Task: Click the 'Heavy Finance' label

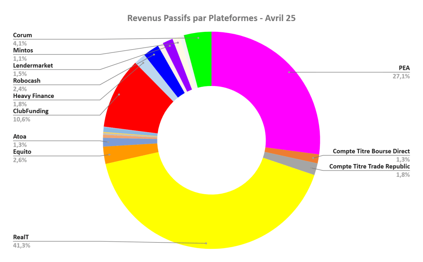Action: point(33,96)
